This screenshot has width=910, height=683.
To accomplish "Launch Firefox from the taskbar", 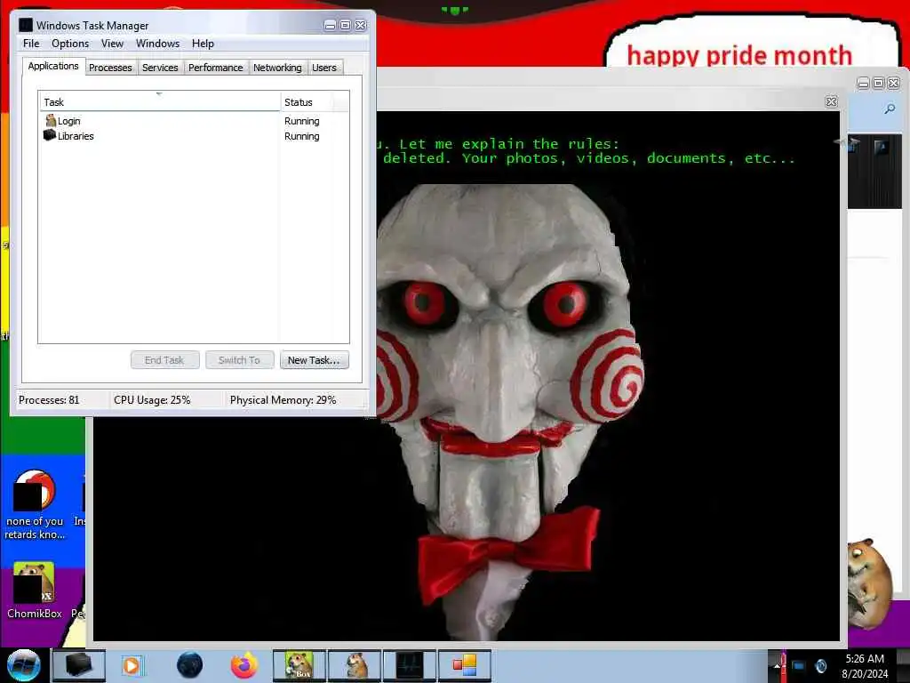I will pyautogui.click(x=243, y=665).
